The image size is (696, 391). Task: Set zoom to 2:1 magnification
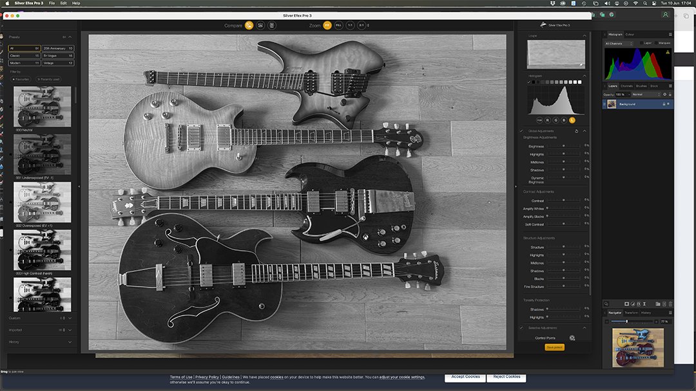(362, 25)
